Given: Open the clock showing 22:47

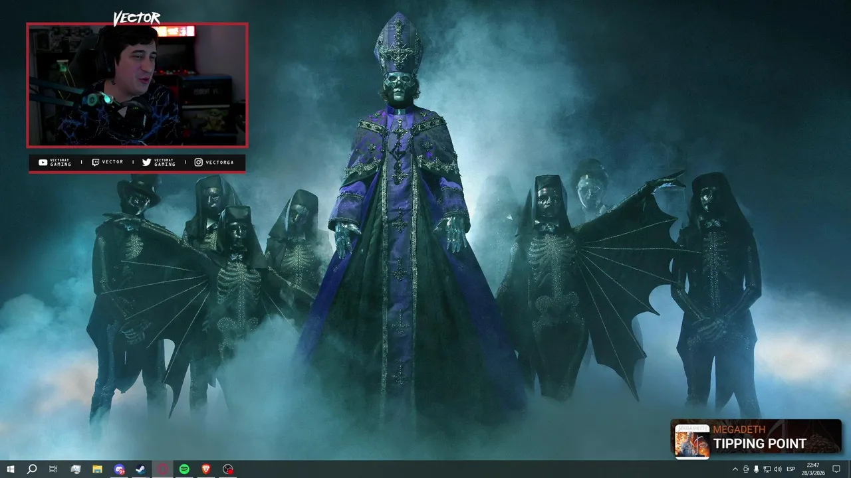Looking at the screenshot, I should point(813,469).
